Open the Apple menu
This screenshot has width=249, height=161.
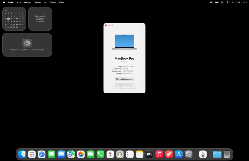(x=4, y=2)
